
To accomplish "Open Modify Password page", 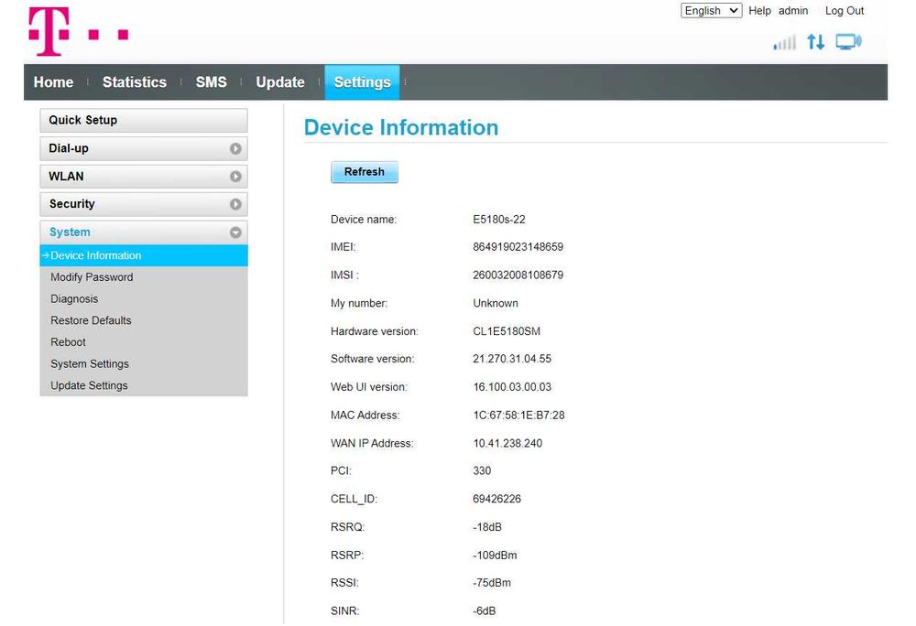I will [x=92, y=277].
